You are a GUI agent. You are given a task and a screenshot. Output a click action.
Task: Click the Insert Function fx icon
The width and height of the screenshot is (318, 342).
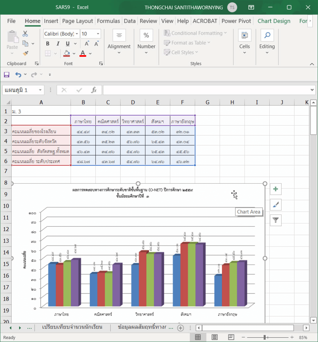coord(94,90)
